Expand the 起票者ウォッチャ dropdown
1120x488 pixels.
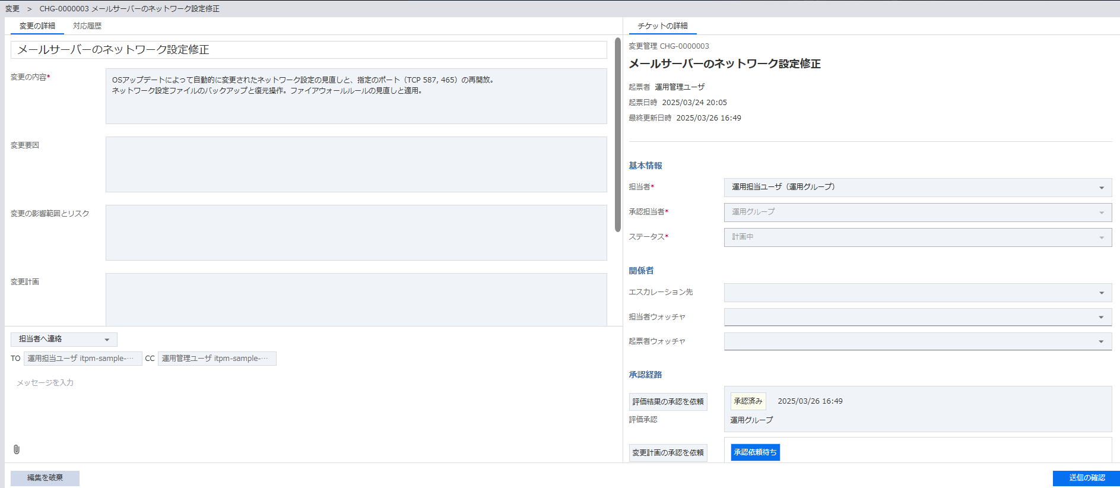coord(917,341)
